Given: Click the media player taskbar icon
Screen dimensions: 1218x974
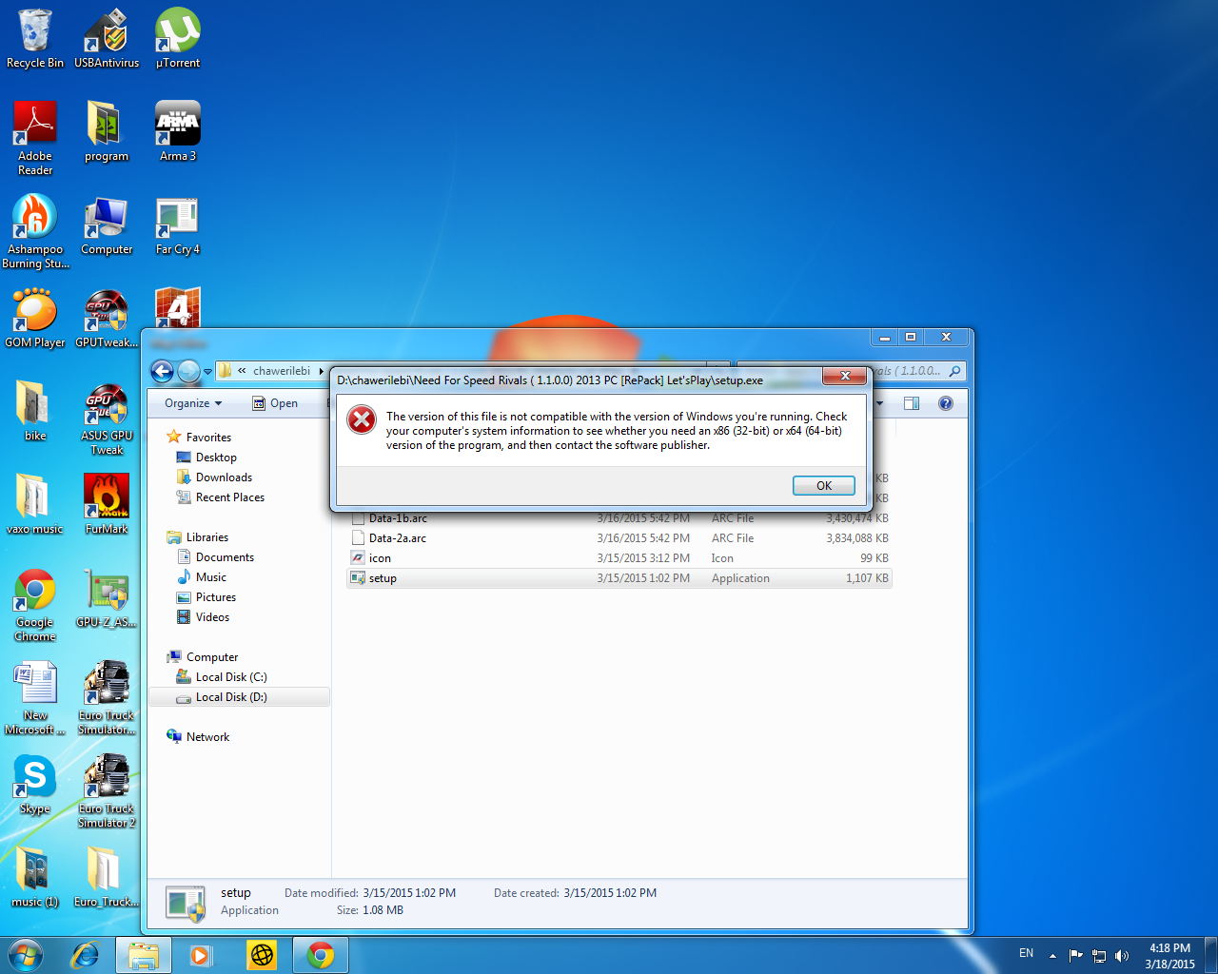Looking at the screenshot, I should tap(201, 955).
